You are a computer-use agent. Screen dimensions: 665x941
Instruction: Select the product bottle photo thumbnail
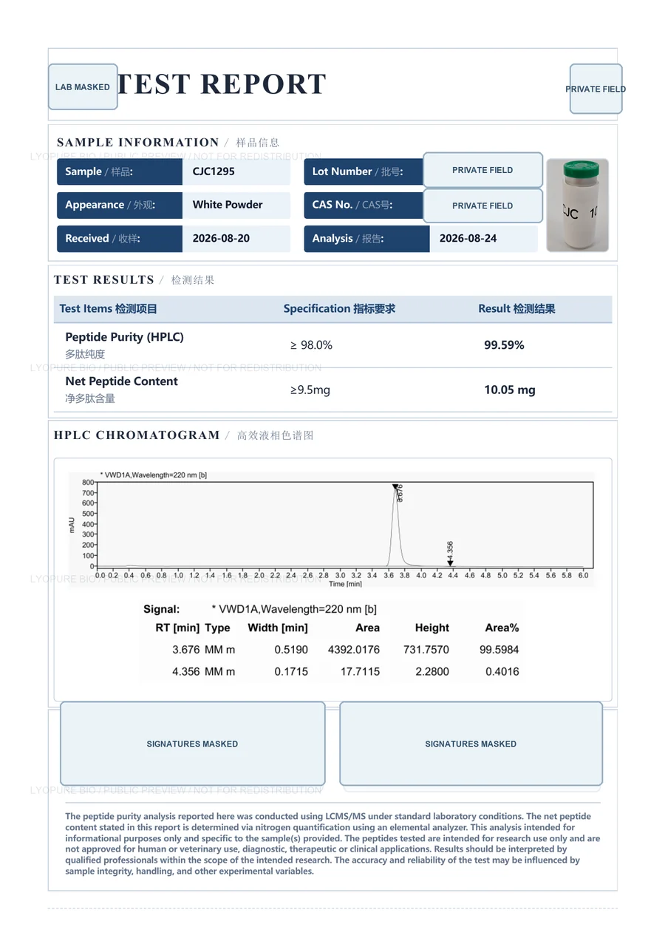[577, 205]
